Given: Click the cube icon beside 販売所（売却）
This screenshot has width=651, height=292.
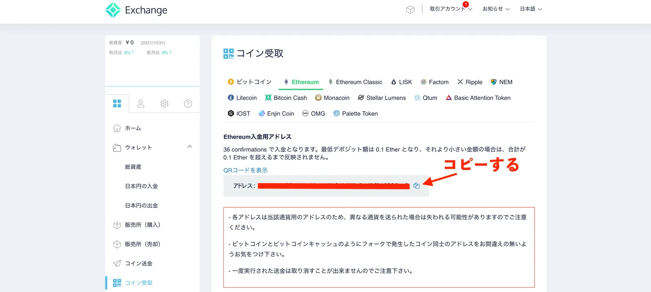Looking at the screenshot, I should coord(117,244).
